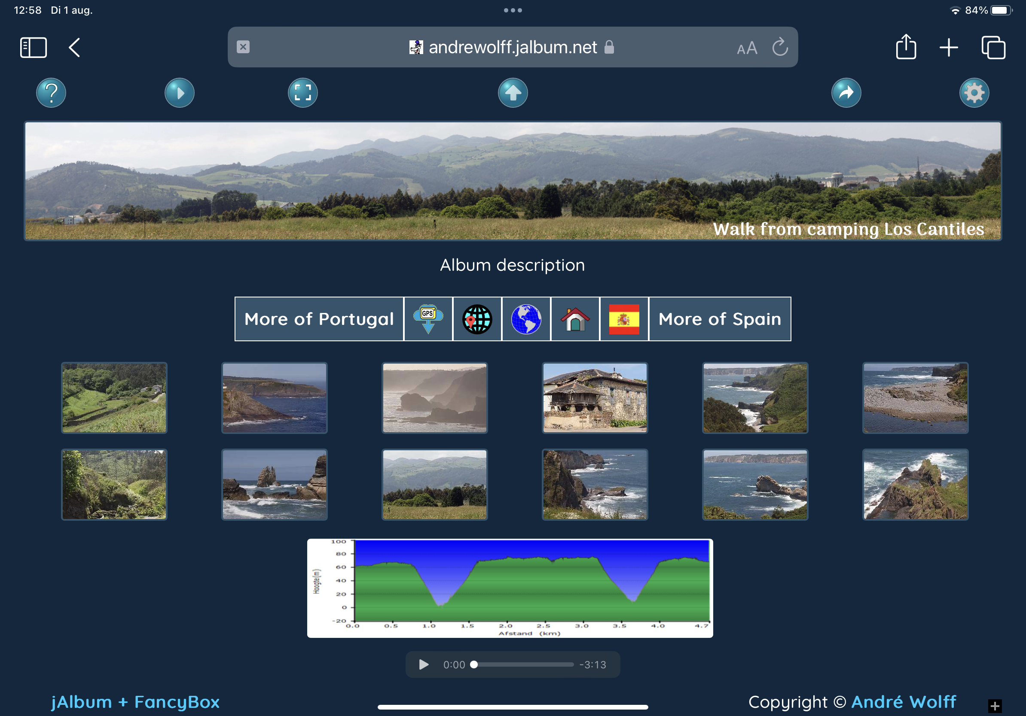Play the audio track

(x=423, y=664)
